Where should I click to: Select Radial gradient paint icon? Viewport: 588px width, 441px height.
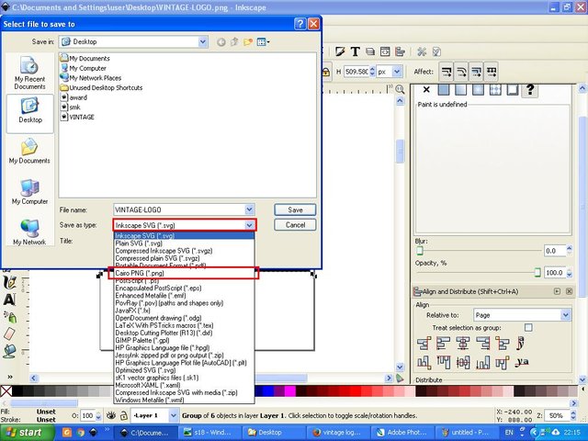click(x=478, y=90)
